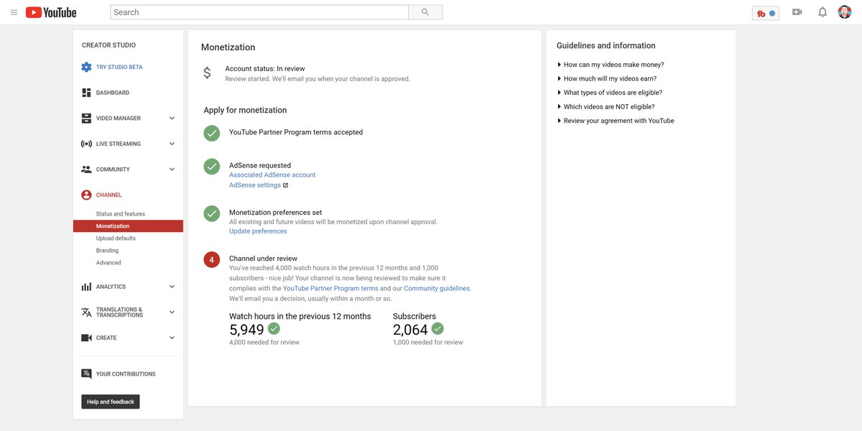The height and width of the screenshot is (431, 862).
Task: Click the Create camera icon
Action: click(86, 338)
